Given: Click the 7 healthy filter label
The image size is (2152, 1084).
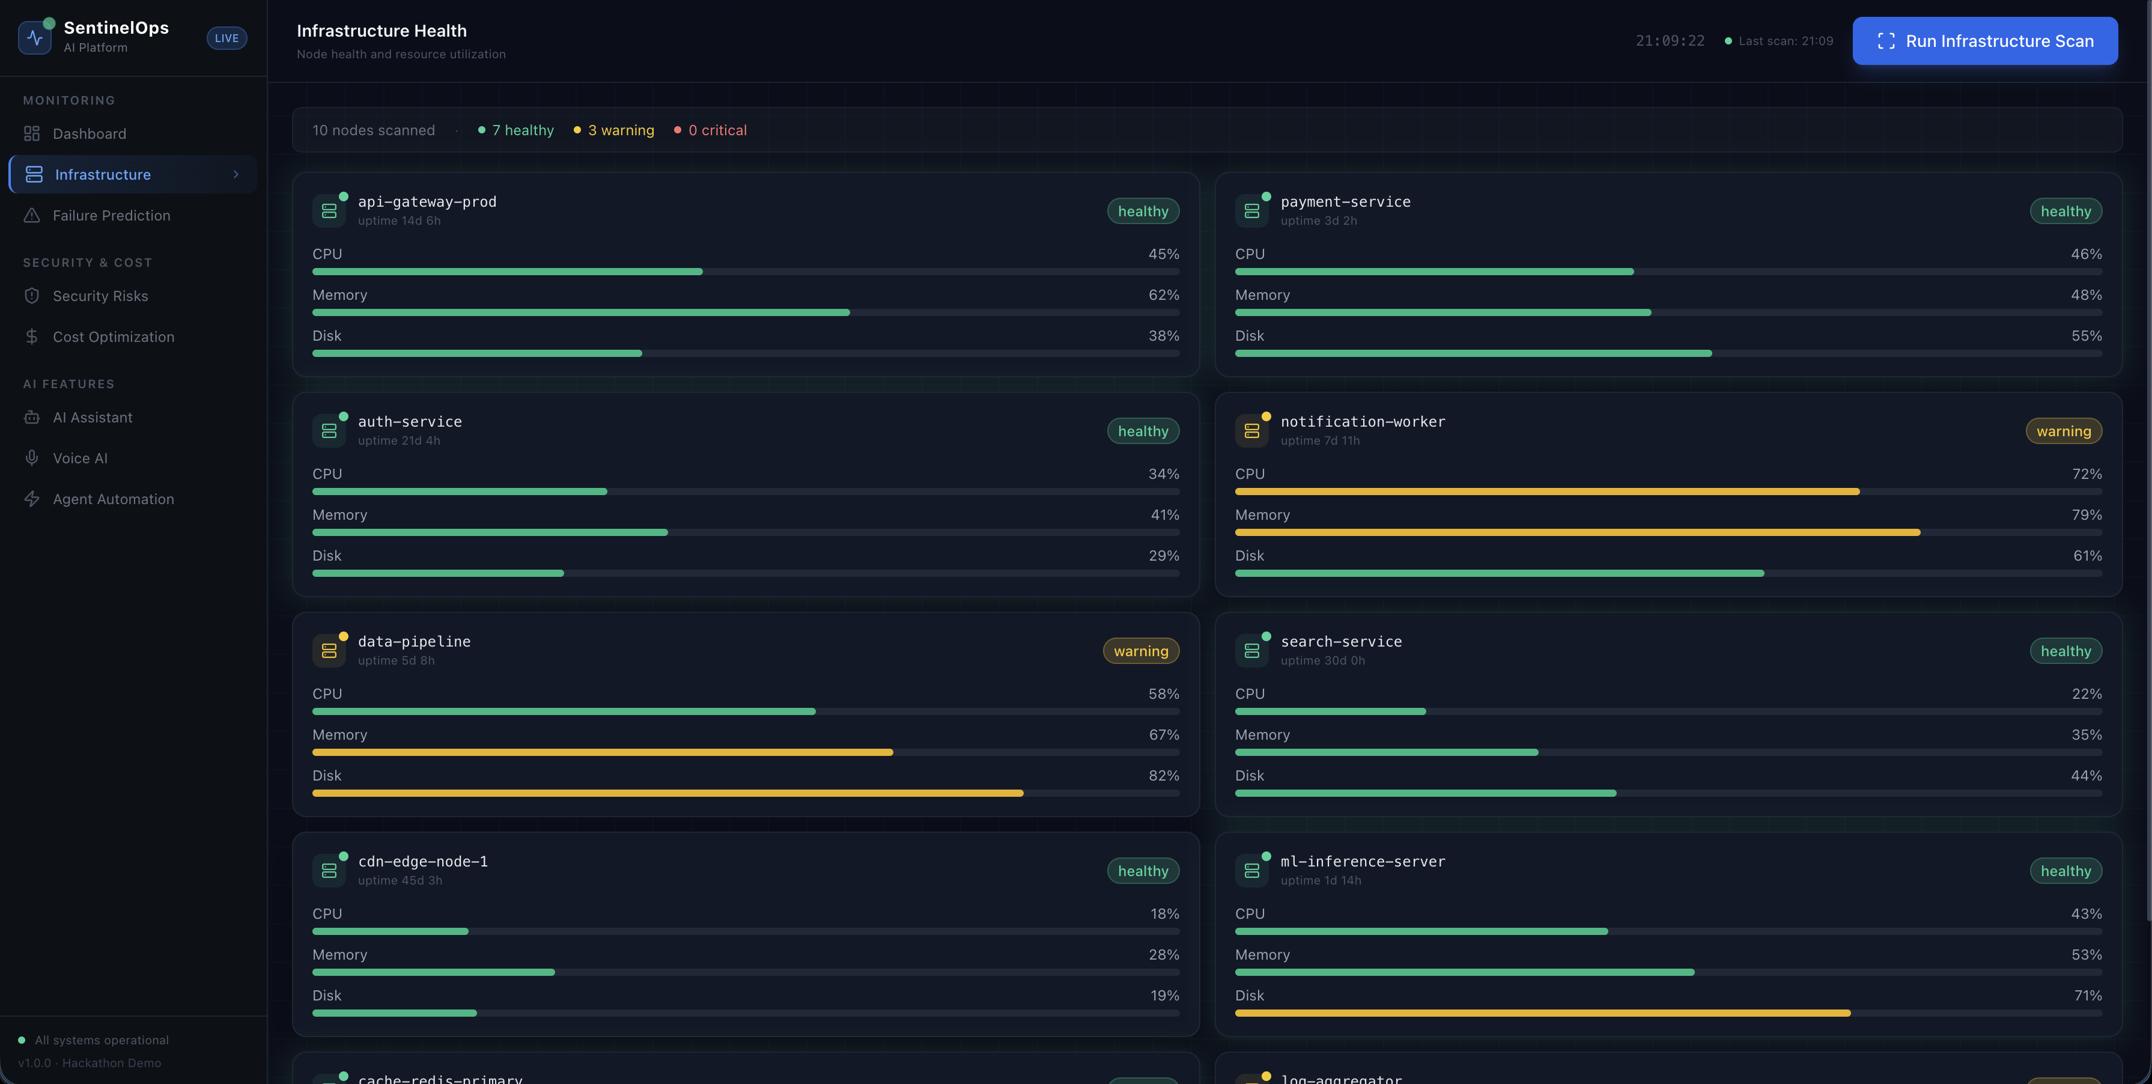Looking at the screenshot, I should point(522,130).
